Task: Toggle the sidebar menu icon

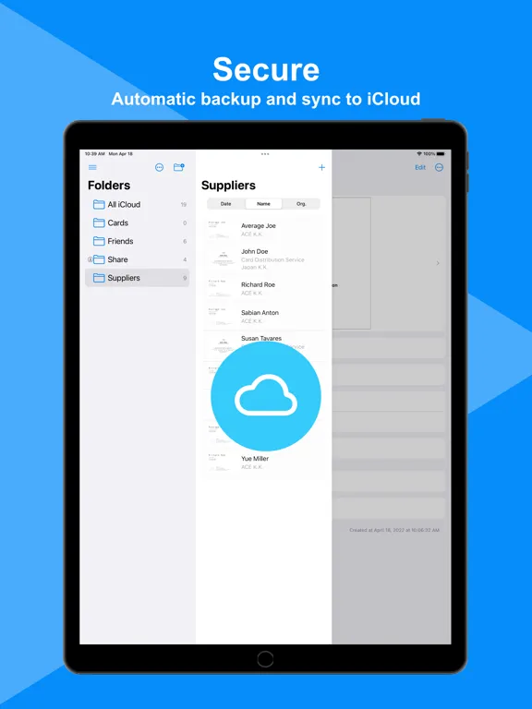Action: [92, 167]
